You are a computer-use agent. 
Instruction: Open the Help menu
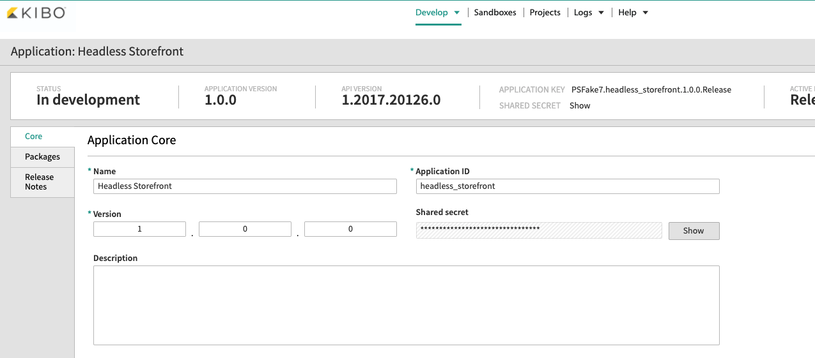pos(627,12)
